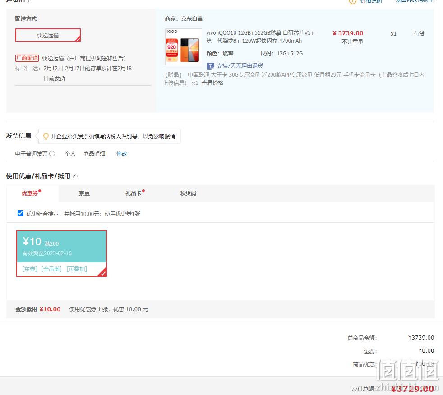Toggle the 优惠组合推荐 checkbox
The height and width of the screenshot is (395, 443).
[x=20, y=213]
